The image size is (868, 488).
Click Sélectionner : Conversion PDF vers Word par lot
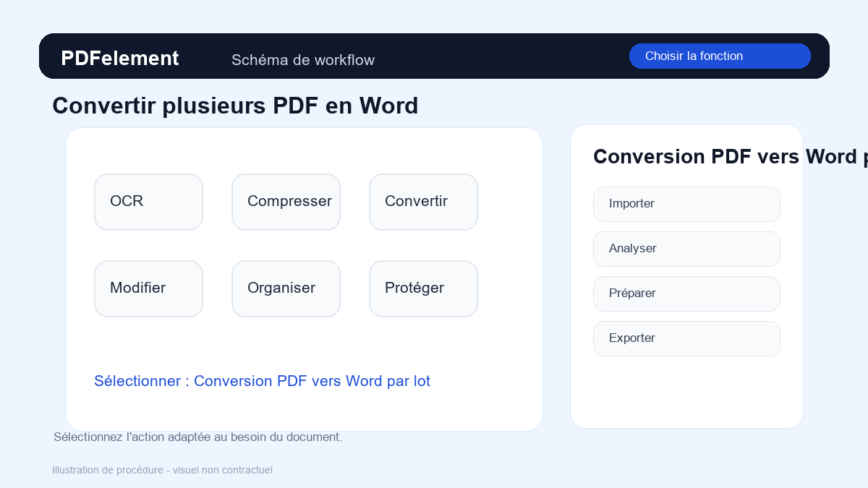262,381
